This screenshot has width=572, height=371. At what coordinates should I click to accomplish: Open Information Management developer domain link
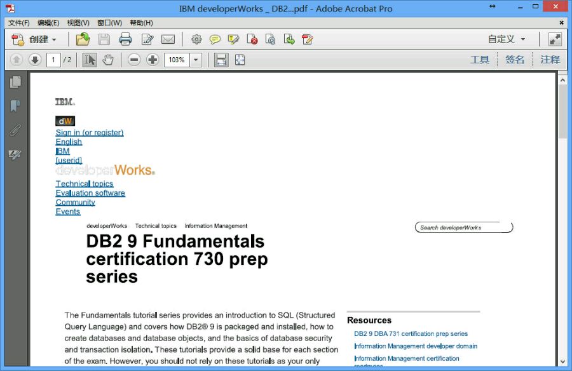point(416,346)
